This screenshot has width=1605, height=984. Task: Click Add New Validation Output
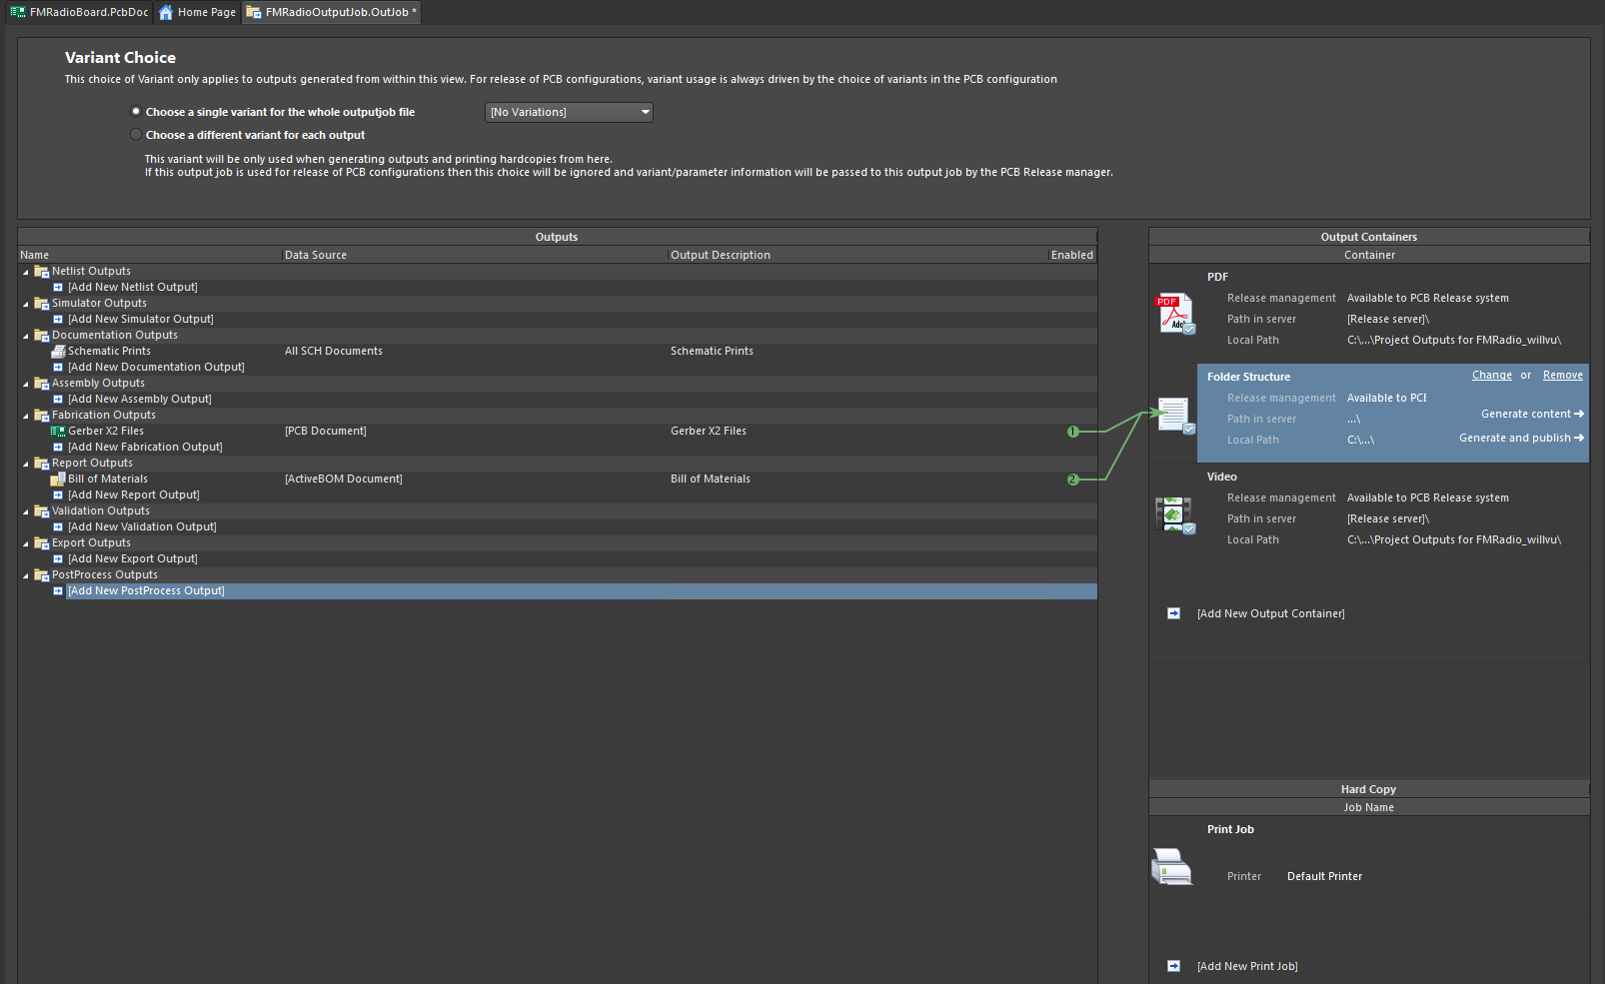tap(142, 527)
